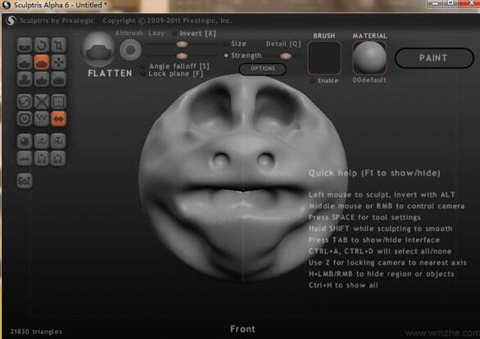Open the Brush texture box
This screenshot has width=480, height=339.
(x=324, y=58)
